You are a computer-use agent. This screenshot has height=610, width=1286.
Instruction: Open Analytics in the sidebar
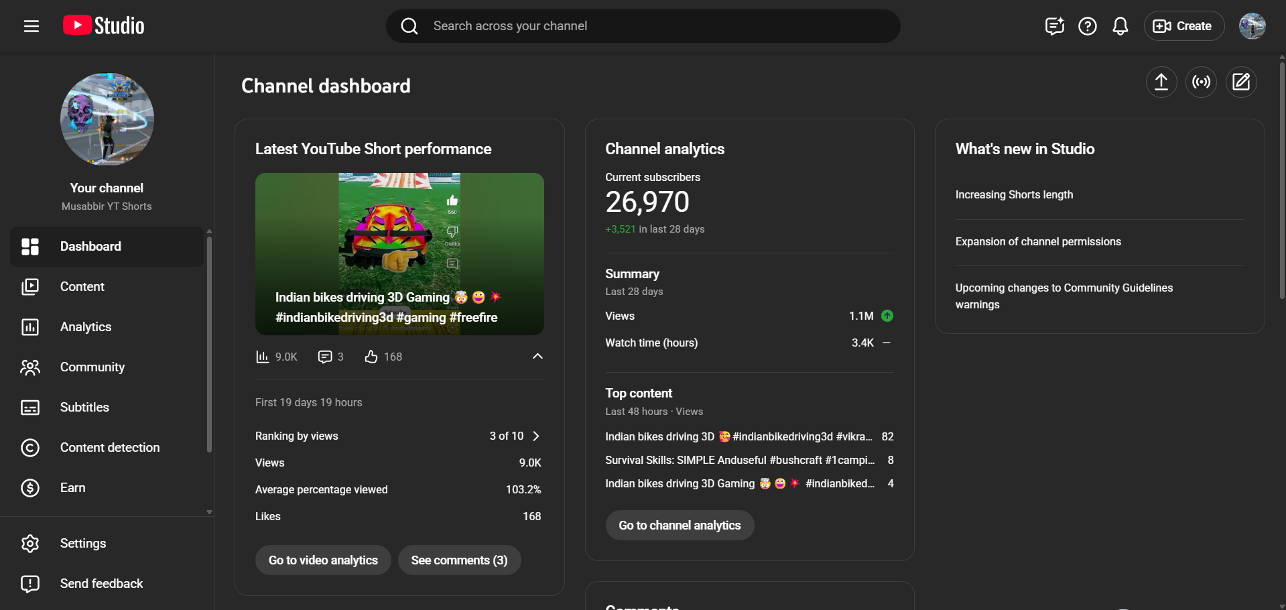click(x=86, y=326)
